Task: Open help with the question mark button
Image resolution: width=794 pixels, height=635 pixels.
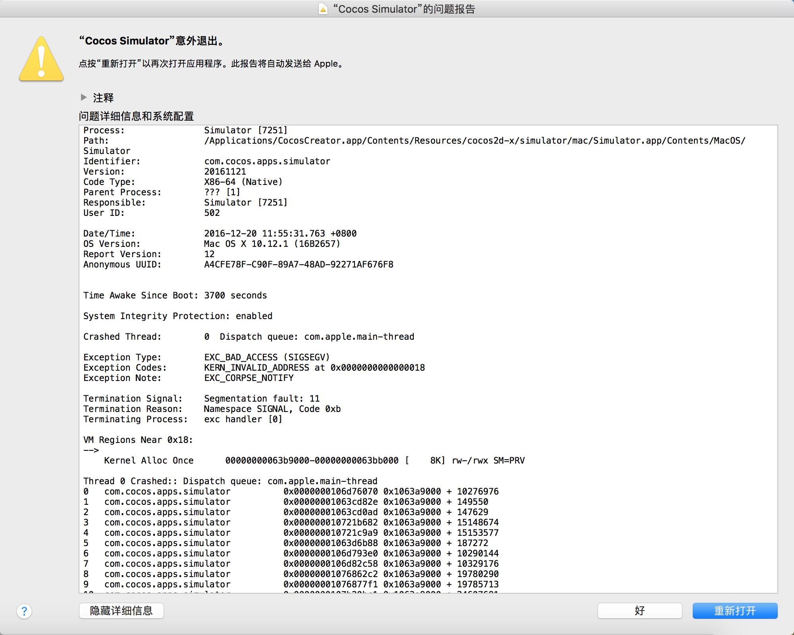Action: [x=24, y=611]
